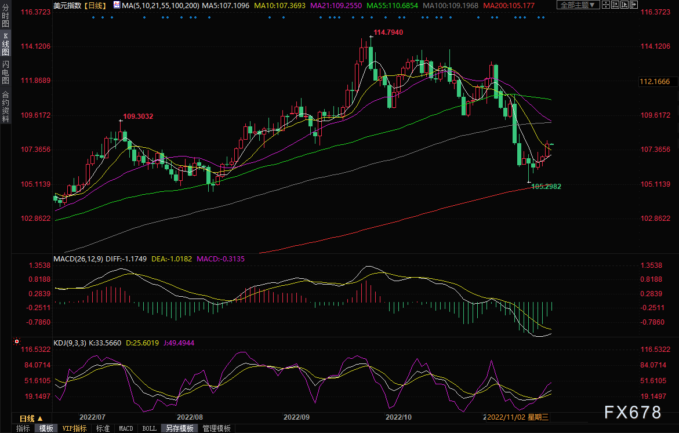Select the 模板 bottom tab
Viewport: 679px width, 433px height.
46,428
